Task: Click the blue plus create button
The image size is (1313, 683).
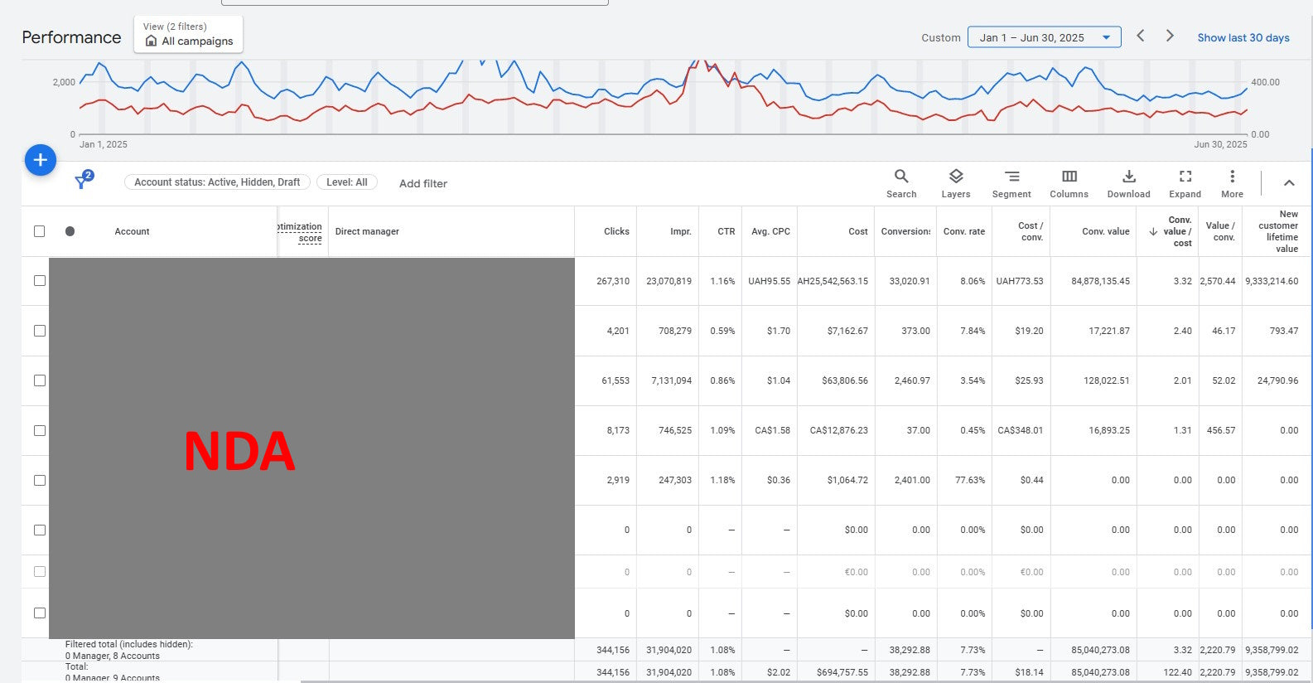Action: [x=40, y=160]
